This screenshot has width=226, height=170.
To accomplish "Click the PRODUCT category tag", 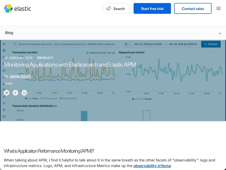I will tap(45, 58).
